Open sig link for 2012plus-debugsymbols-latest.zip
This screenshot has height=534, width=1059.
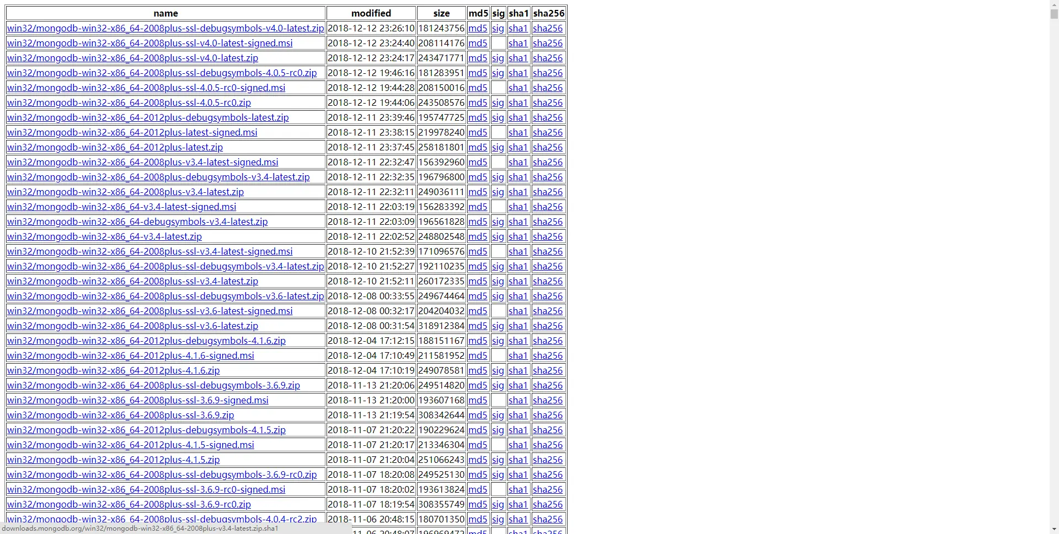coord(498,117)
